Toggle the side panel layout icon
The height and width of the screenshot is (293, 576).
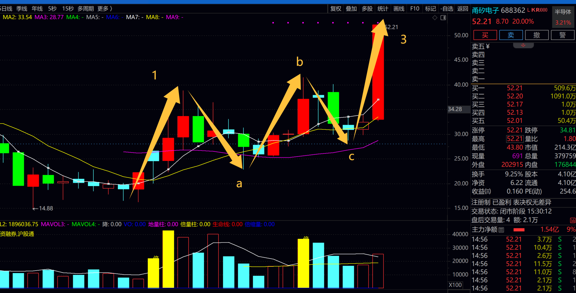443,18
